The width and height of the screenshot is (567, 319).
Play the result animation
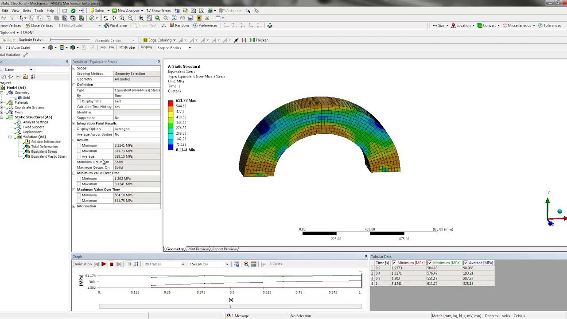(x=104, y=264)
